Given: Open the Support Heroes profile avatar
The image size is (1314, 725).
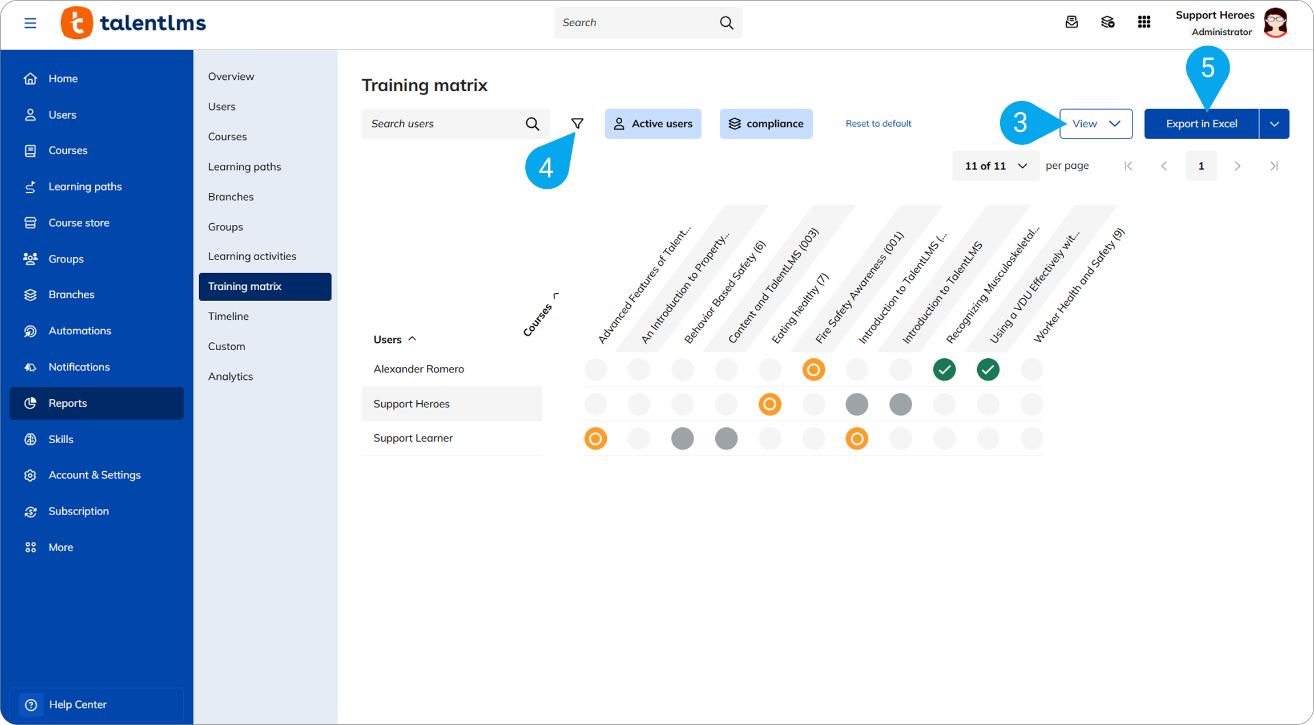Looking at the screenshot, I should click(1275, 23).
